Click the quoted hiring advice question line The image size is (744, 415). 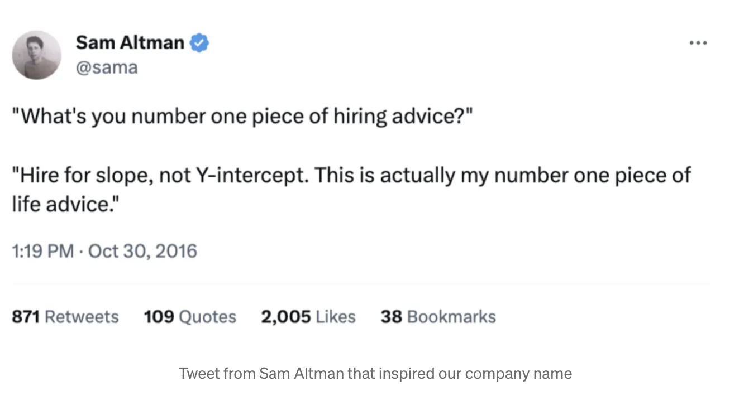point(242,117)
